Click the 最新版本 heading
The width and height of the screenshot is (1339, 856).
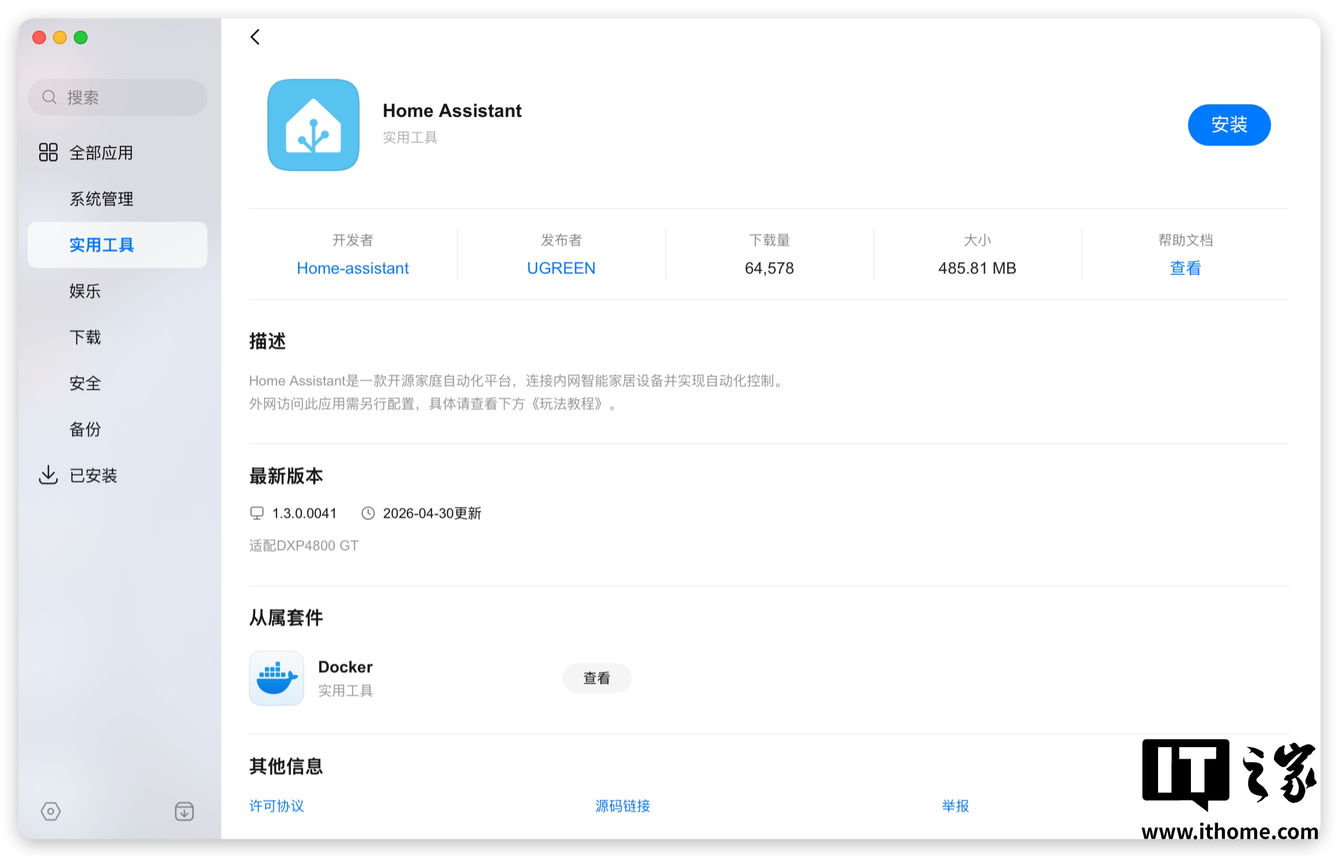coord(286,476)
